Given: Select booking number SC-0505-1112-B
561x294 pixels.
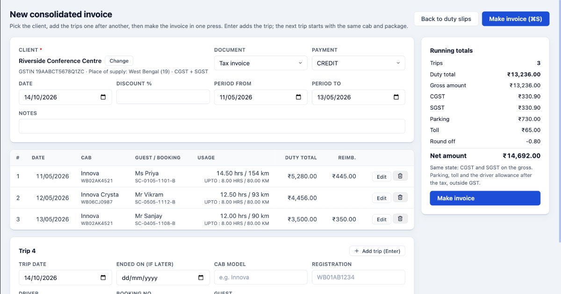Looking at the screenshot, I should (x=155, y=202).
